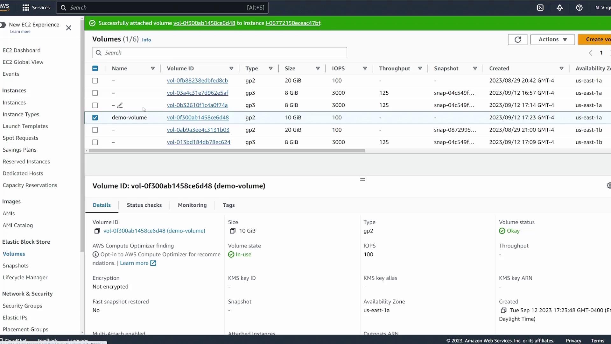Toggle the New EC2 Experience switch
The image size is (611, 344).
[3, 25]
